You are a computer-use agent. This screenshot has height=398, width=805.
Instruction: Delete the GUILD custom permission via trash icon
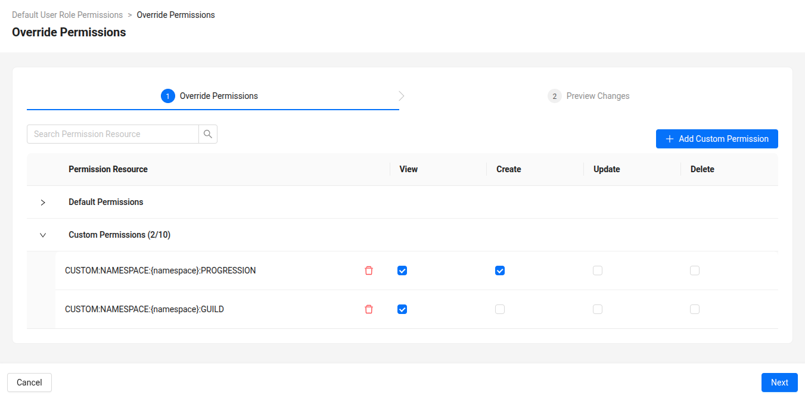tap(369, 309)
